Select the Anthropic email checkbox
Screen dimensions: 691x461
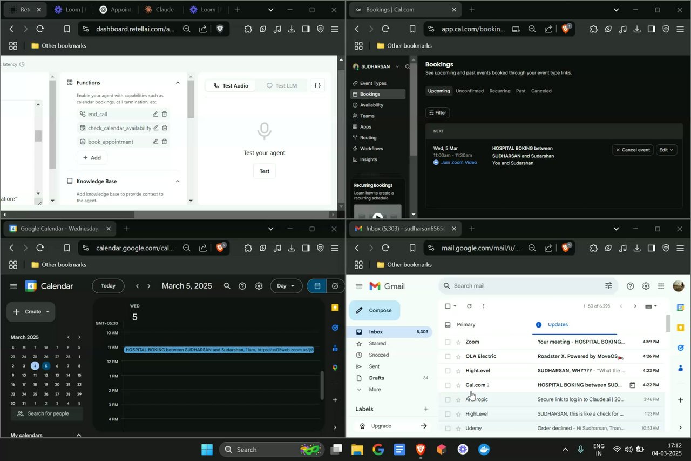(448, 399)
